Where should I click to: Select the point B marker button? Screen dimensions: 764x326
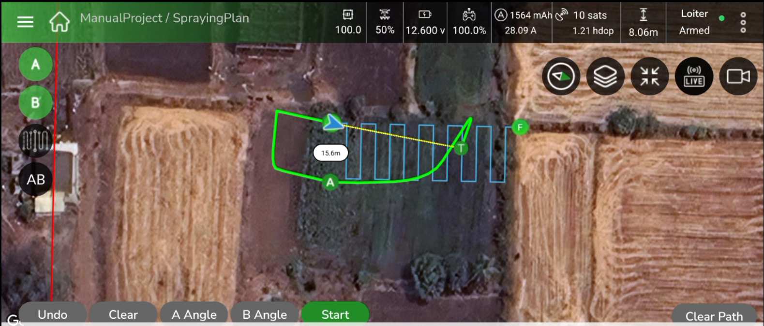[36, 102]
